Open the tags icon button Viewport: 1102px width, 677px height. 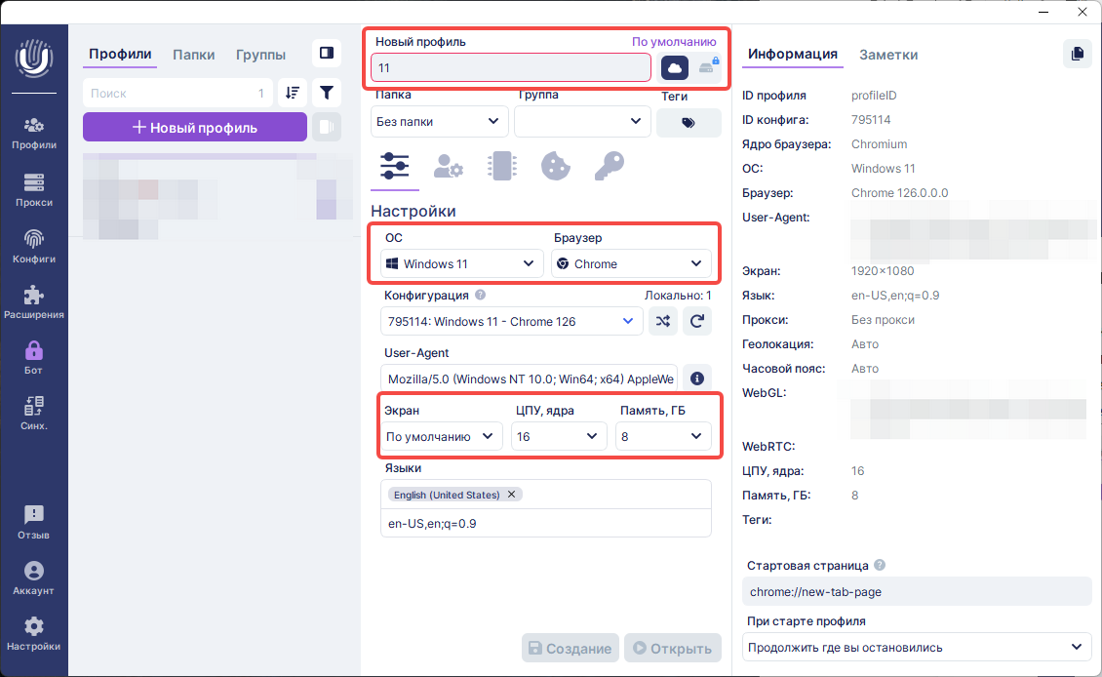[689, 122]
